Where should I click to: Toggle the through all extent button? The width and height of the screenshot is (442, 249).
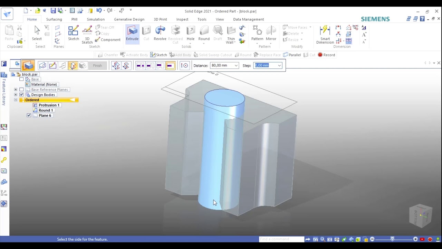(140, 65)
